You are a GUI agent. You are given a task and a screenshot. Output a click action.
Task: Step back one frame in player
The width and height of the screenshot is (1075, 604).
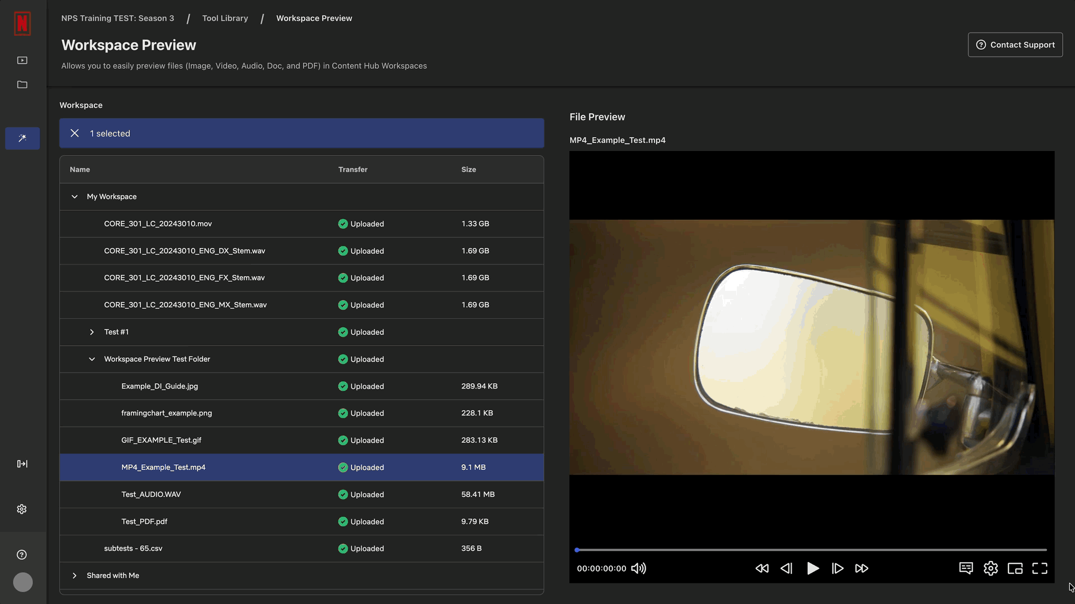click(787, 568)
